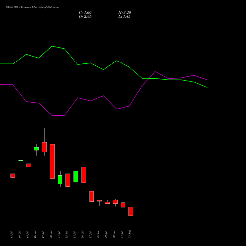
Task: Click the thin green dash candle for 14 Jul
Action: [21, 161]
